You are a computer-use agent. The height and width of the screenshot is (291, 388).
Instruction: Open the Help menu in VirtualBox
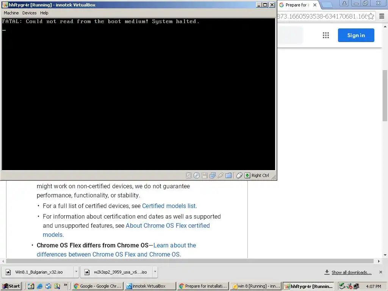click(44, 13)
